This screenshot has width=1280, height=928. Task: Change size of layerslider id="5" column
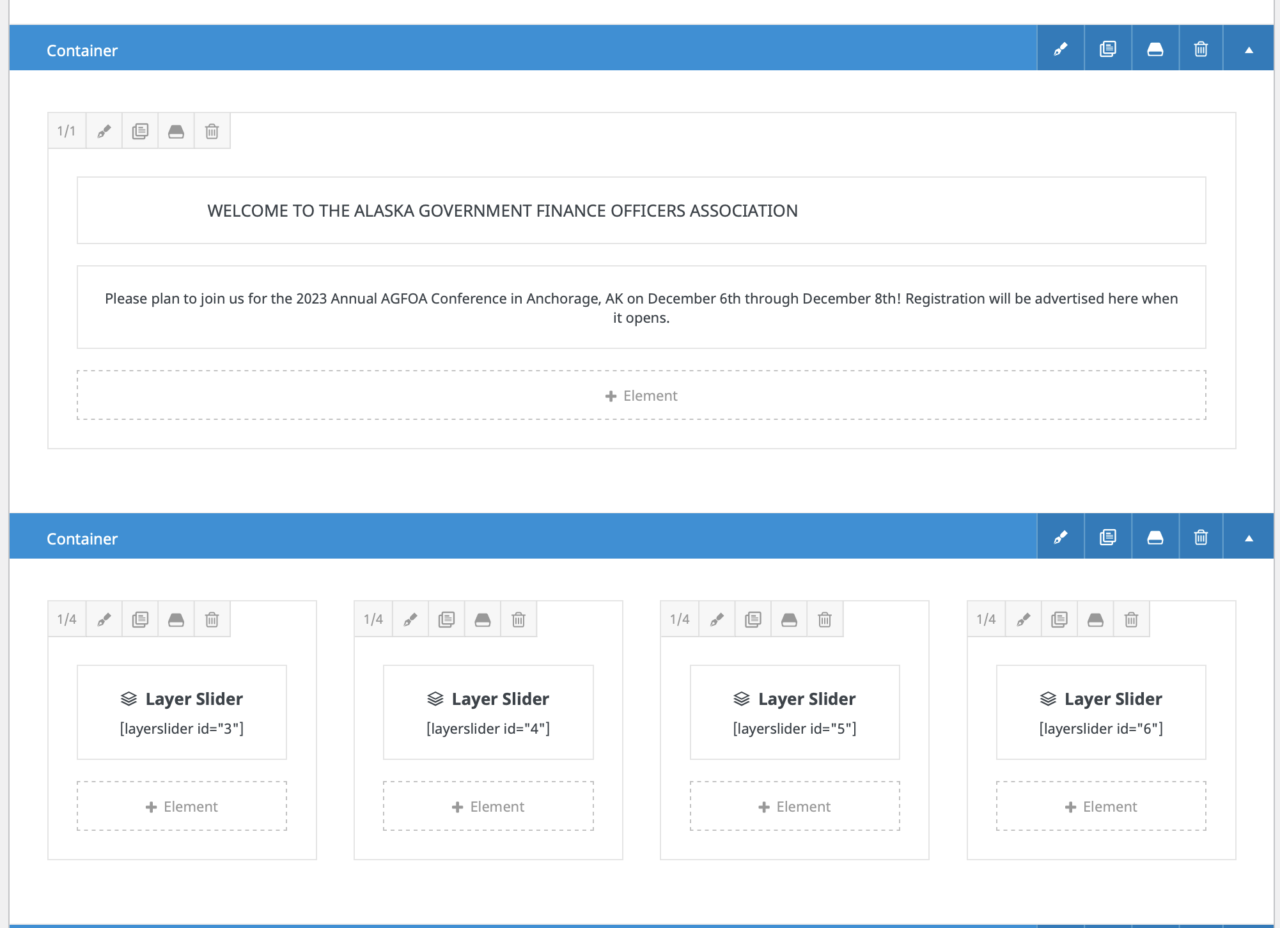(x=680, y=619)
